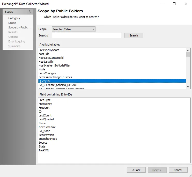Click the Search button
192x177 pixels.
coord(134,35)
